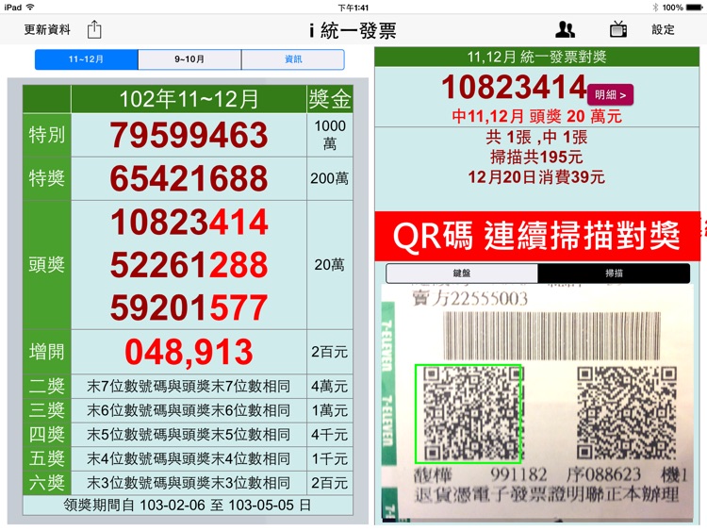The height and width of the screenshot is (531, 707).
Task: Switch to the 9~10月 tab
Action: pyautogui.click(x=189, y=59)
